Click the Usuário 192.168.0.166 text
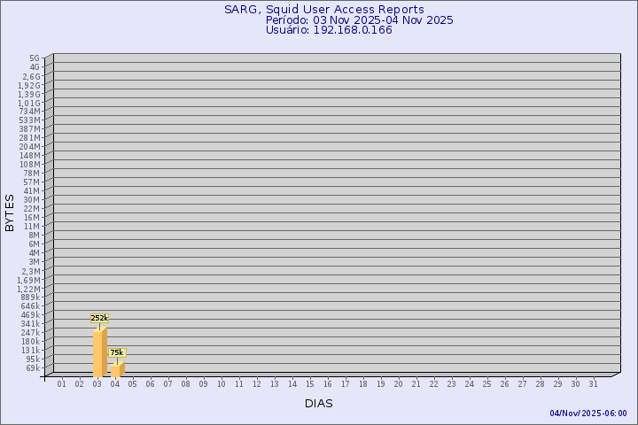638x425 pixels. tap(329, 29)
